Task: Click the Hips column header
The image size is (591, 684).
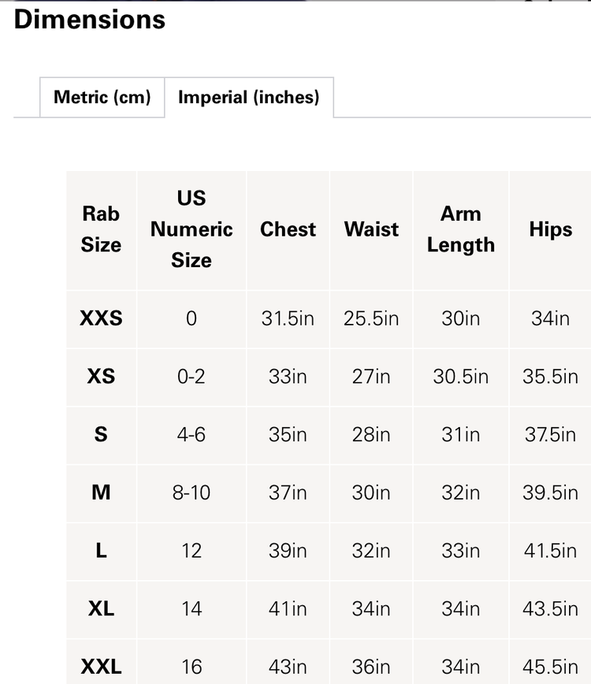Action: tap(550, 229)
